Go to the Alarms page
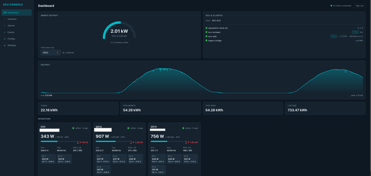This screenshot has width=371, height=176. [16, 25]
